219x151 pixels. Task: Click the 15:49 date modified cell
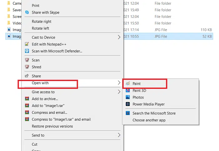click(x=131, y=10)
